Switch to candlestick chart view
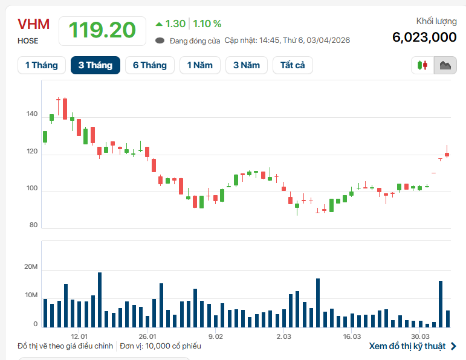 pyautogui.click(x=422, y=65)
